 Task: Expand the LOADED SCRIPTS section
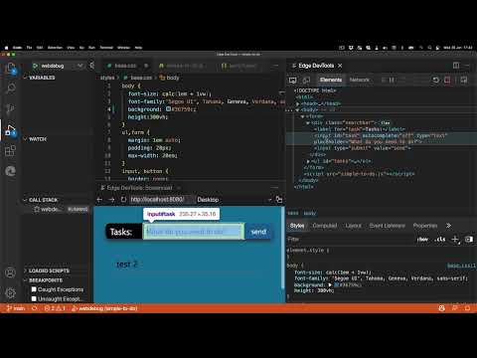point(47,270)
